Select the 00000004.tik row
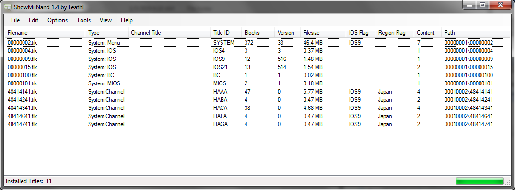The height and width of the screenshot is (190, 515). pyautogui.click(x=258, y=51)
